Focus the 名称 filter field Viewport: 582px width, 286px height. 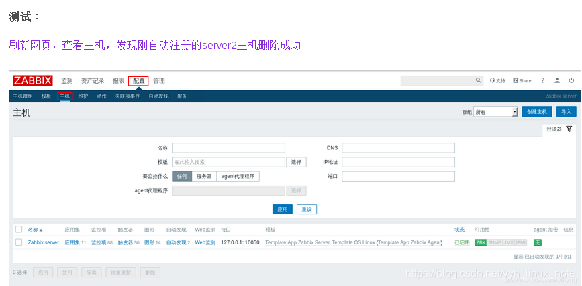(x=228, y=148)
